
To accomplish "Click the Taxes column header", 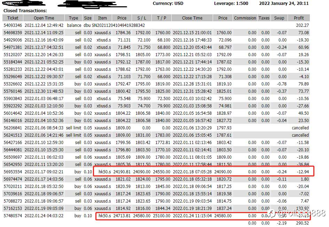I will (x=264, y=18).
